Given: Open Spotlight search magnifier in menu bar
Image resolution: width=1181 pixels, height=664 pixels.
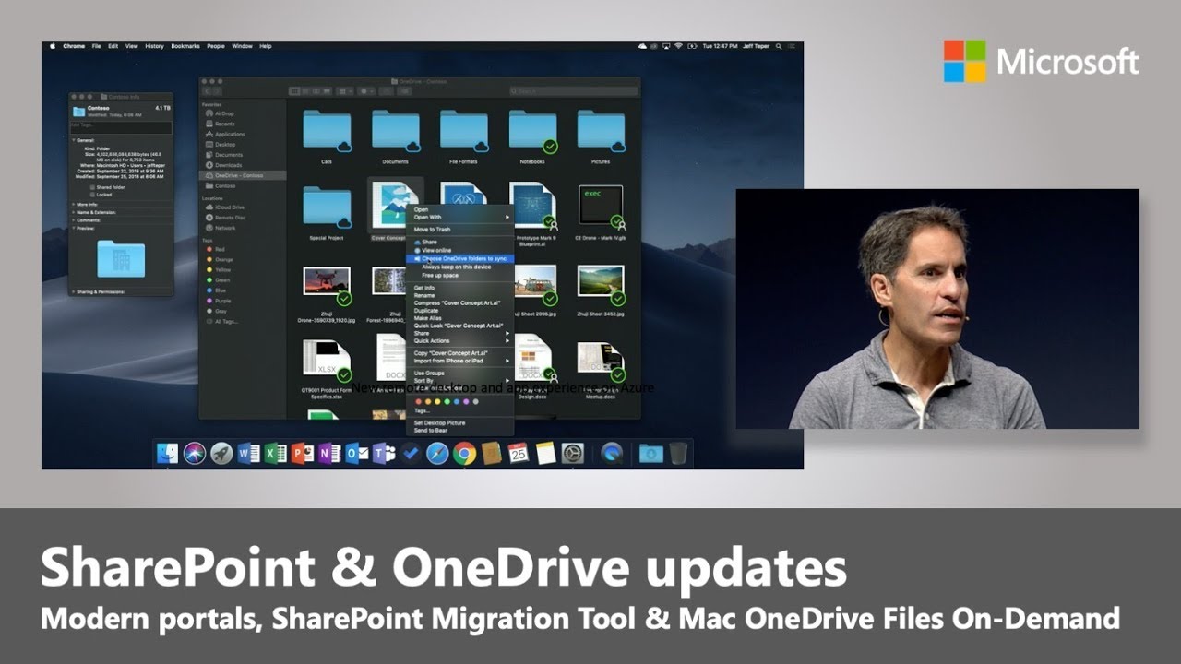Looking at the screenshot, I should (x=780, y=46).
